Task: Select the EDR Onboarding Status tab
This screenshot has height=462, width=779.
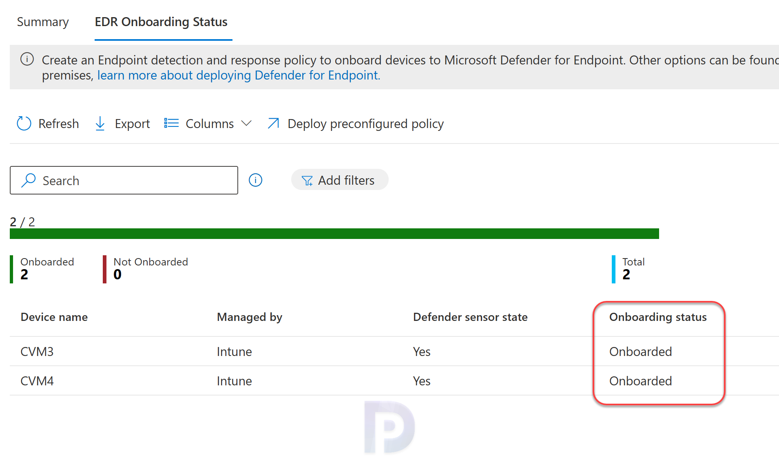Action: (161, 22)
